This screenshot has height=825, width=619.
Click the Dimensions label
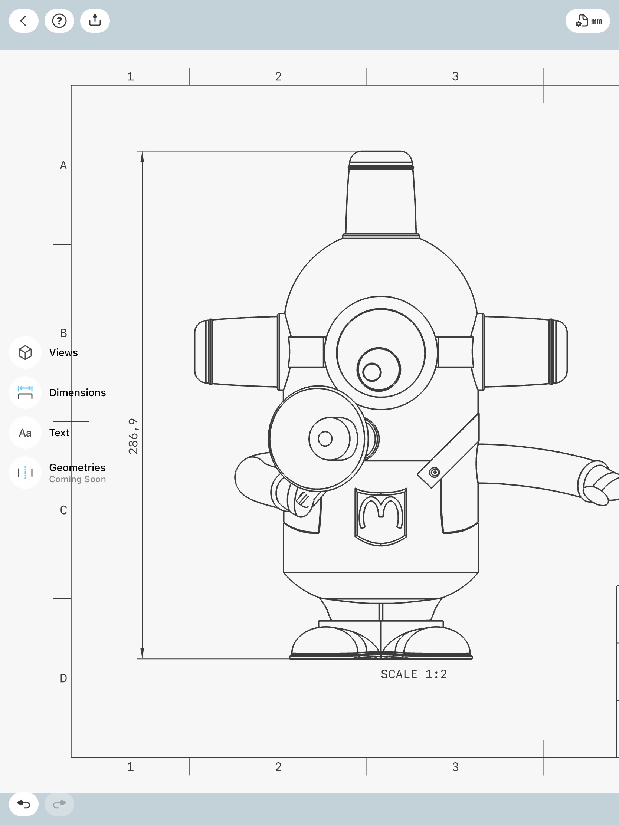click(78, 392)
